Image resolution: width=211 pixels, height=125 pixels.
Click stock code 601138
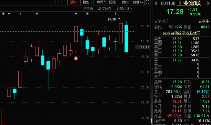point(168,3)
